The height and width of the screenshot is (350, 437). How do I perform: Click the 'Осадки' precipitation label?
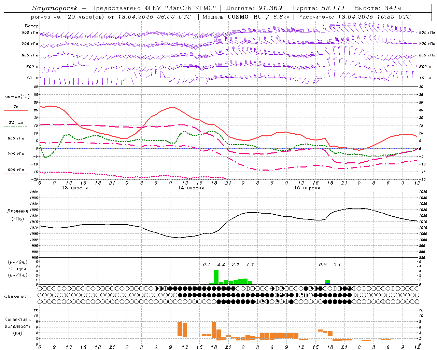click(17, 269)
